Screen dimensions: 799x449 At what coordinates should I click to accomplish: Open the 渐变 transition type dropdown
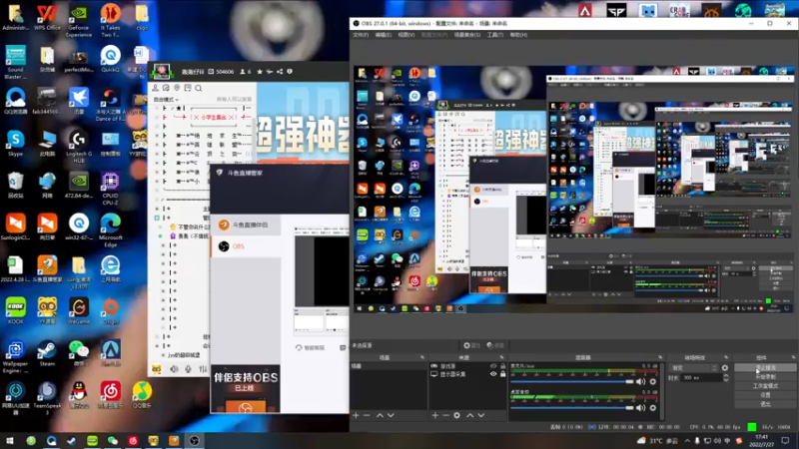(694, 367)
